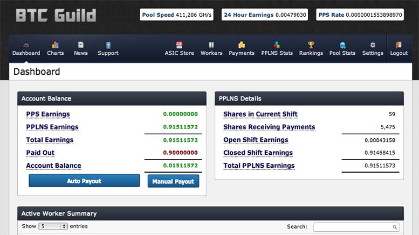Open the Paid Out link
This screenshot has height=235, width=419.
(x=40, y=153)
